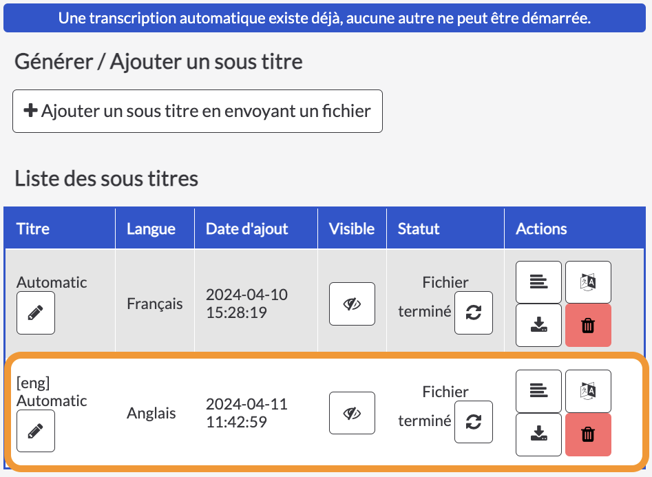The width and height of the screenshot is (652, 477).
Task: Edit the title of the [eng] Automatic subtitle
Action: [x=36, y=431]
